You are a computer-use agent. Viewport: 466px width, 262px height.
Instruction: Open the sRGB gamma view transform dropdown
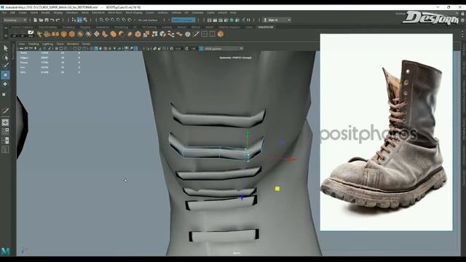224,49
